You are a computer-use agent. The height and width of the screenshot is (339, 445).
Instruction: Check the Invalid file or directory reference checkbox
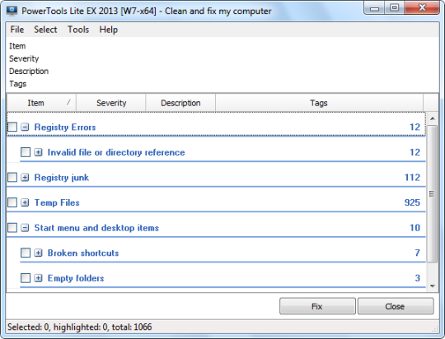coord(26,152)
